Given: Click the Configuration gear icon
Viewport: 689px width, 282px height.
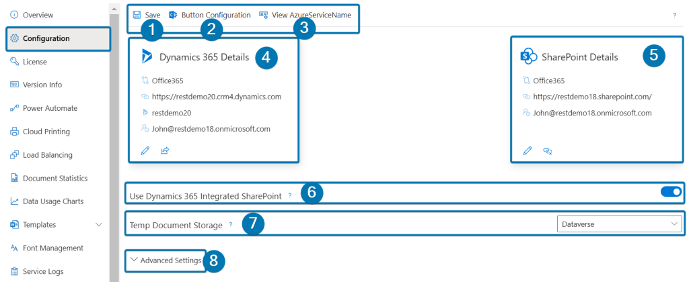Looking at the screenshot, I should 15,38.
